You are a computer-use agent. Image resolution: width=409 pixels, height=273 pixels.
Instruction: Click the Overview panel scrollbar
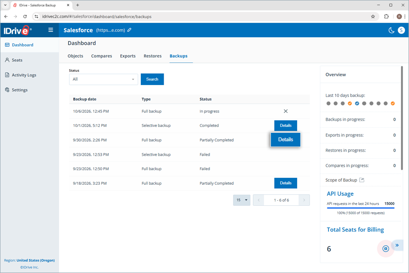[402, 118]
